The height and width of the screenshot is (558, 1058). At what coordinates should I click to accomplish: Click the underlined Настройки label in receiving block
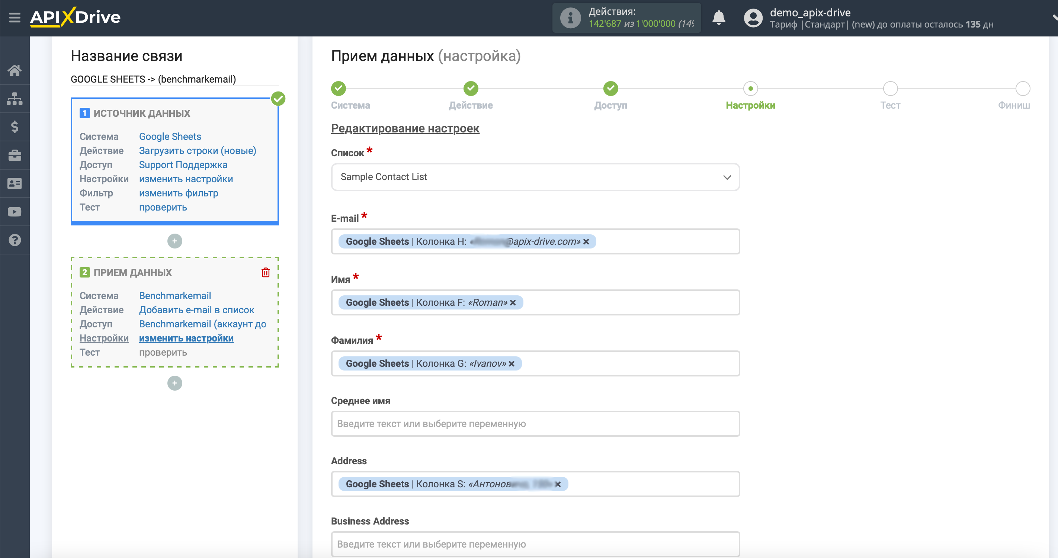(x=104, y=338)
